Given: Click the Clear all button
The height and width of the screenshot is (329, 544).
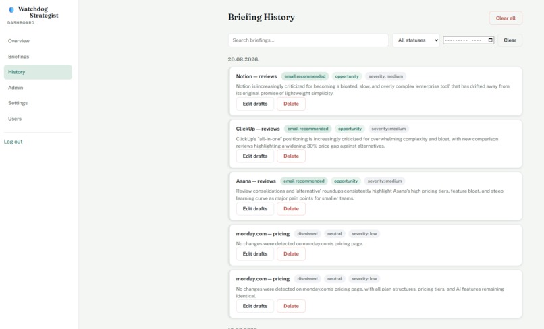Looking at the screenshot, I should click(506, 18).
